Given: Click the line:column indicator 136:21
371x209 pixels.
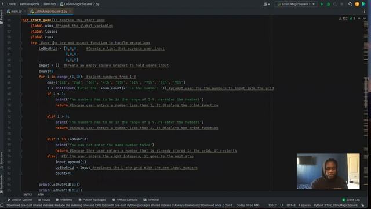Looking at the screenshot, I should coord(273,205).
